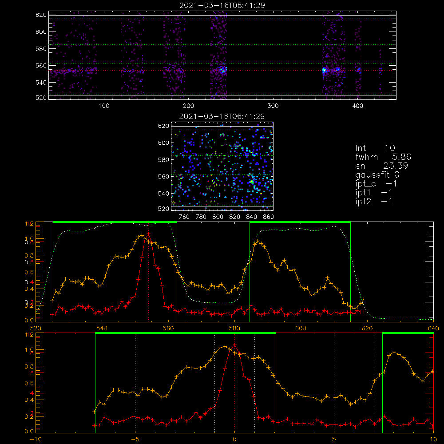Select the 'Int 10' readout line
Screen dimensions: 444x444
(x=375, y=148)
